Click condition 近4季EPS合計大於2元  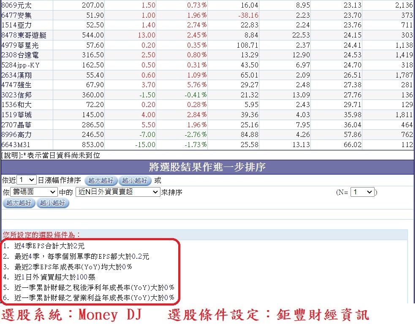click(49, 246)
